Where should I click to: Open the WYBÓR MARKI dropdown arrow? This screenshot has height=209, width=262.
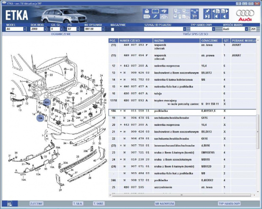[x=246, y=29]
